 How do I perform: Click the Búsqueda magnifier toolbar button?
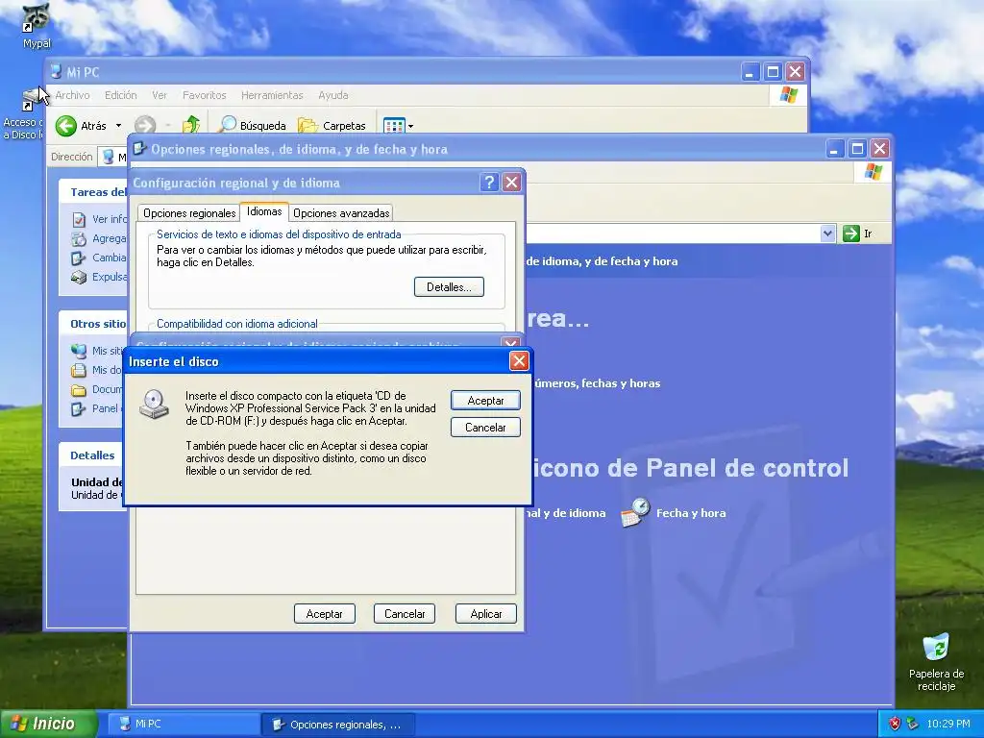pyautogui.click(x=252, y=126)
